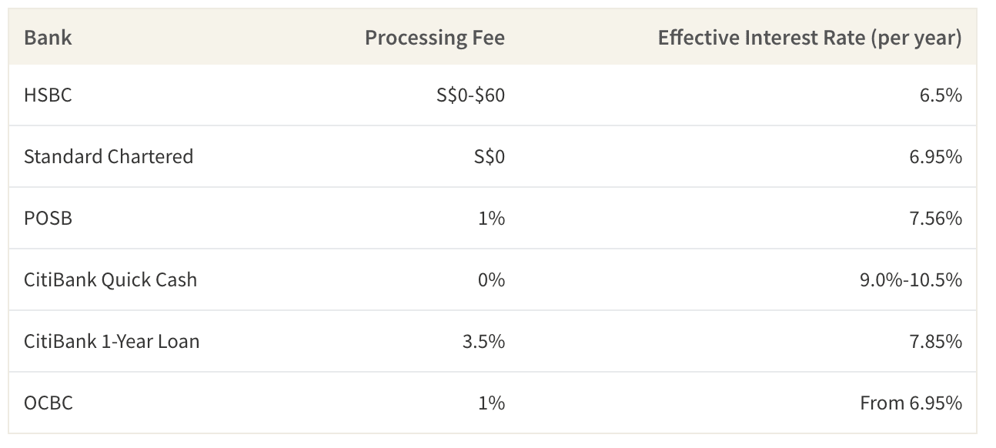Select CitiBank 1-Year Loan cell

click(112, 341)
